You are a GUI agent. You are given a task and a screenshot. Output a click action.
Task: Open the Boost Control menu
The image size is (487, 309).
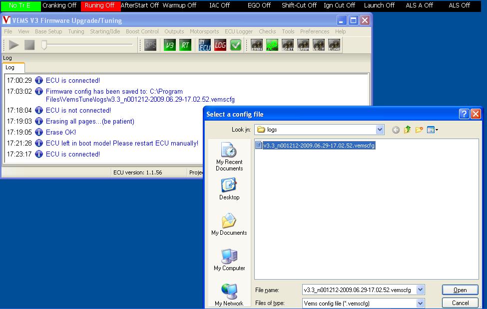[142, 31]
